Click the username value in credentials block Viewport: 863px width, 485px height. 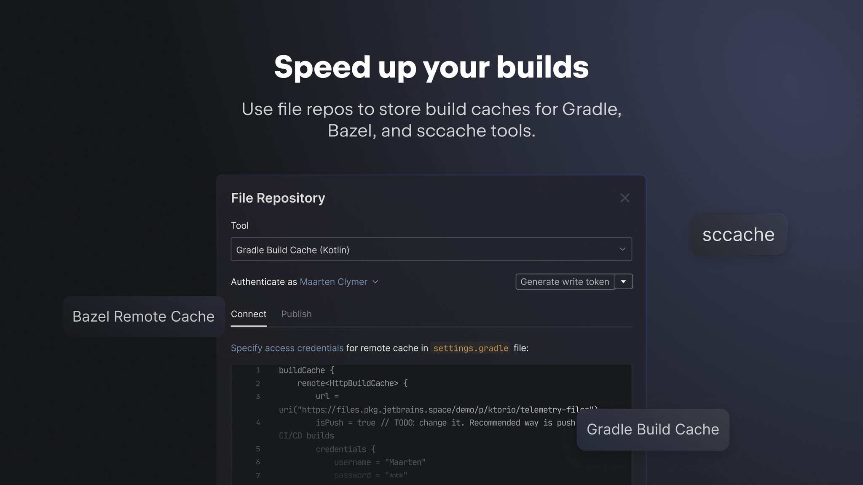pos(405,462)
